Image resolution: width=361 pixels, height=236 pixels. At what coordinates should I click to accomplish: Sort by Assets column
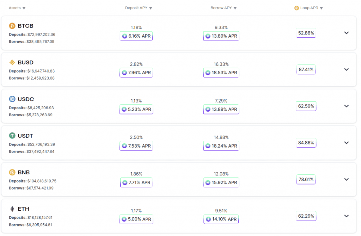[x=17, y=8]
